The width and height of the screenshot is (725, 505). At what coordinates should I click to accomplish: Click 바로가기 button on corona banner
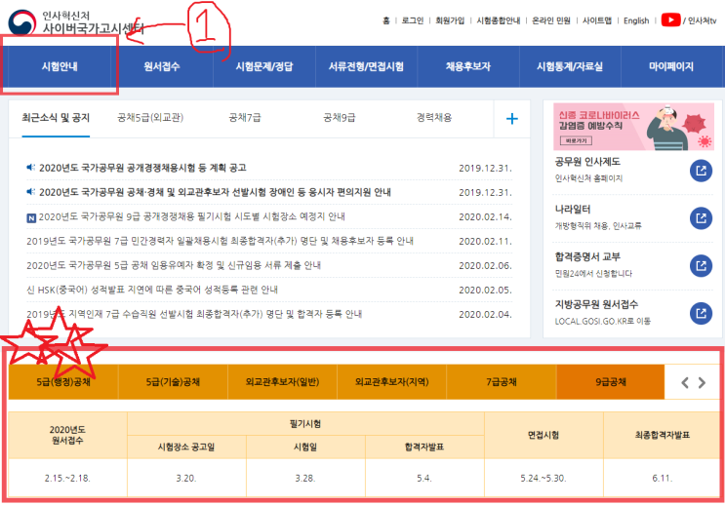[576, 140]
